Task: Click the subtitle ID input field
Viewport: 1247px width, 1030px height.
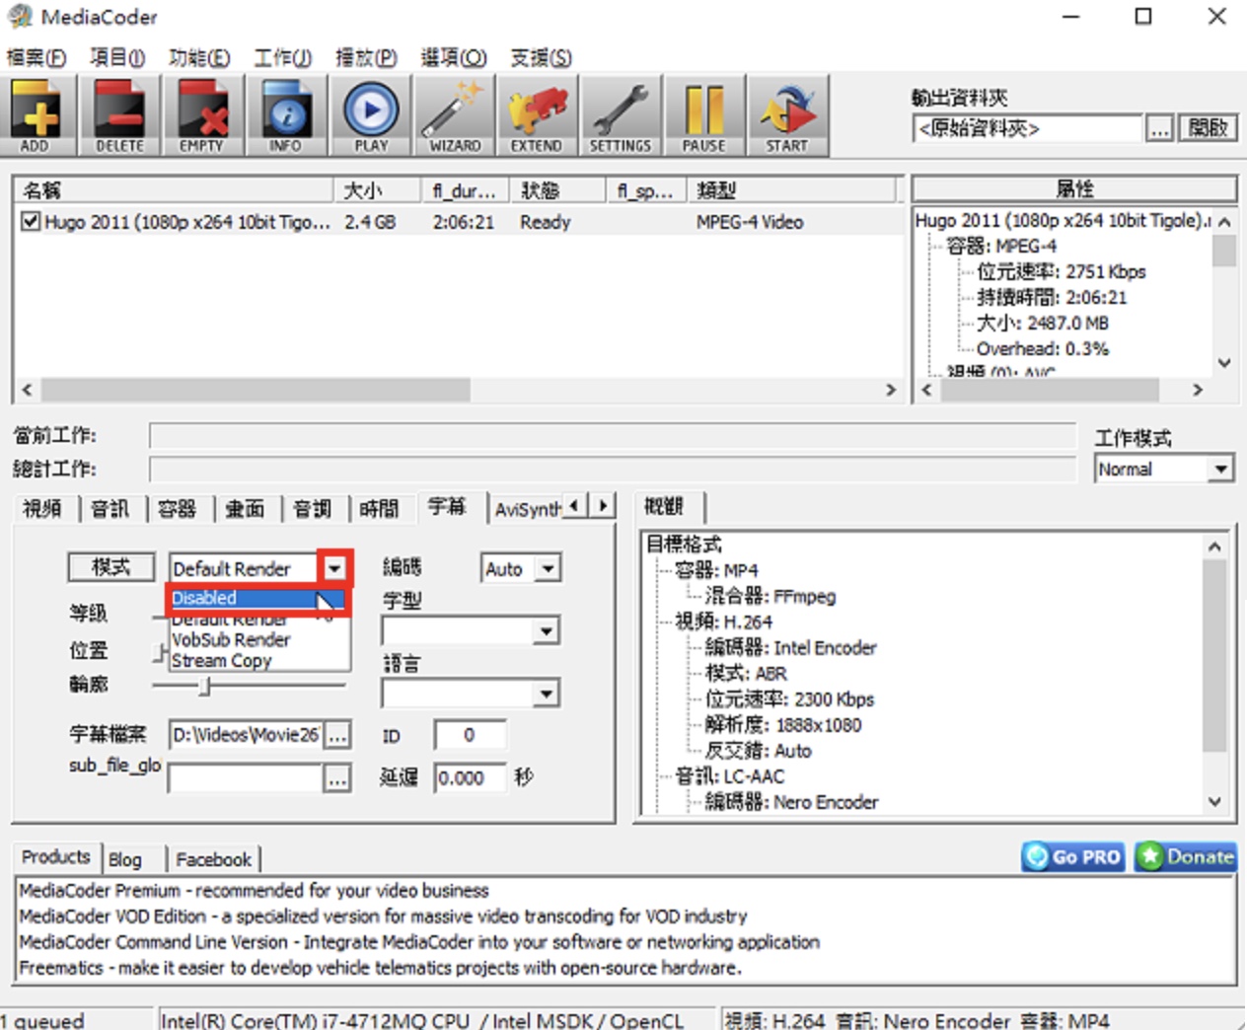Action: coord(470,735)
